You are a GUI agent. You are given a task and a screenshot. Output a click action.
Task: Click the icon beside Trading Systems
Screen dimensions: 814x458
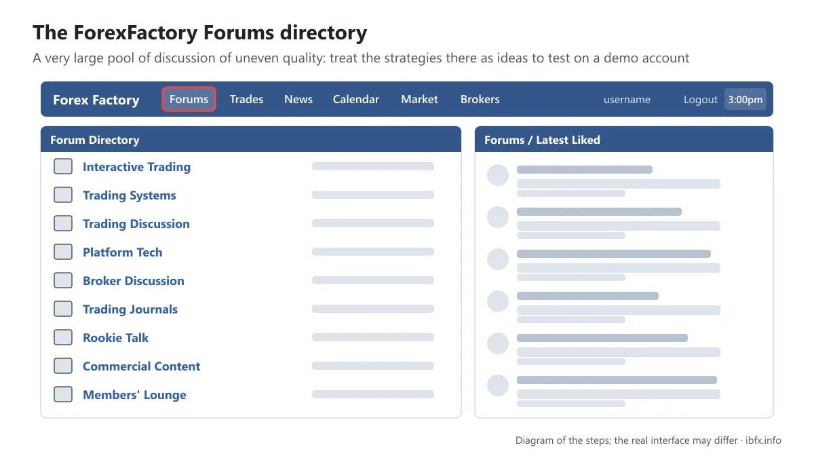63,195
